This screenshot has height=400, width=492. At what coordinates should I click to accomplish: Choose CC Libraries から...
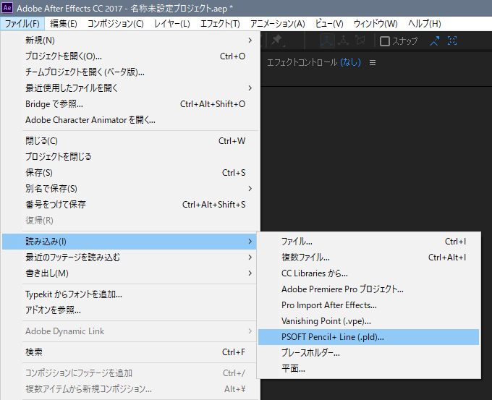coord(369,273)
